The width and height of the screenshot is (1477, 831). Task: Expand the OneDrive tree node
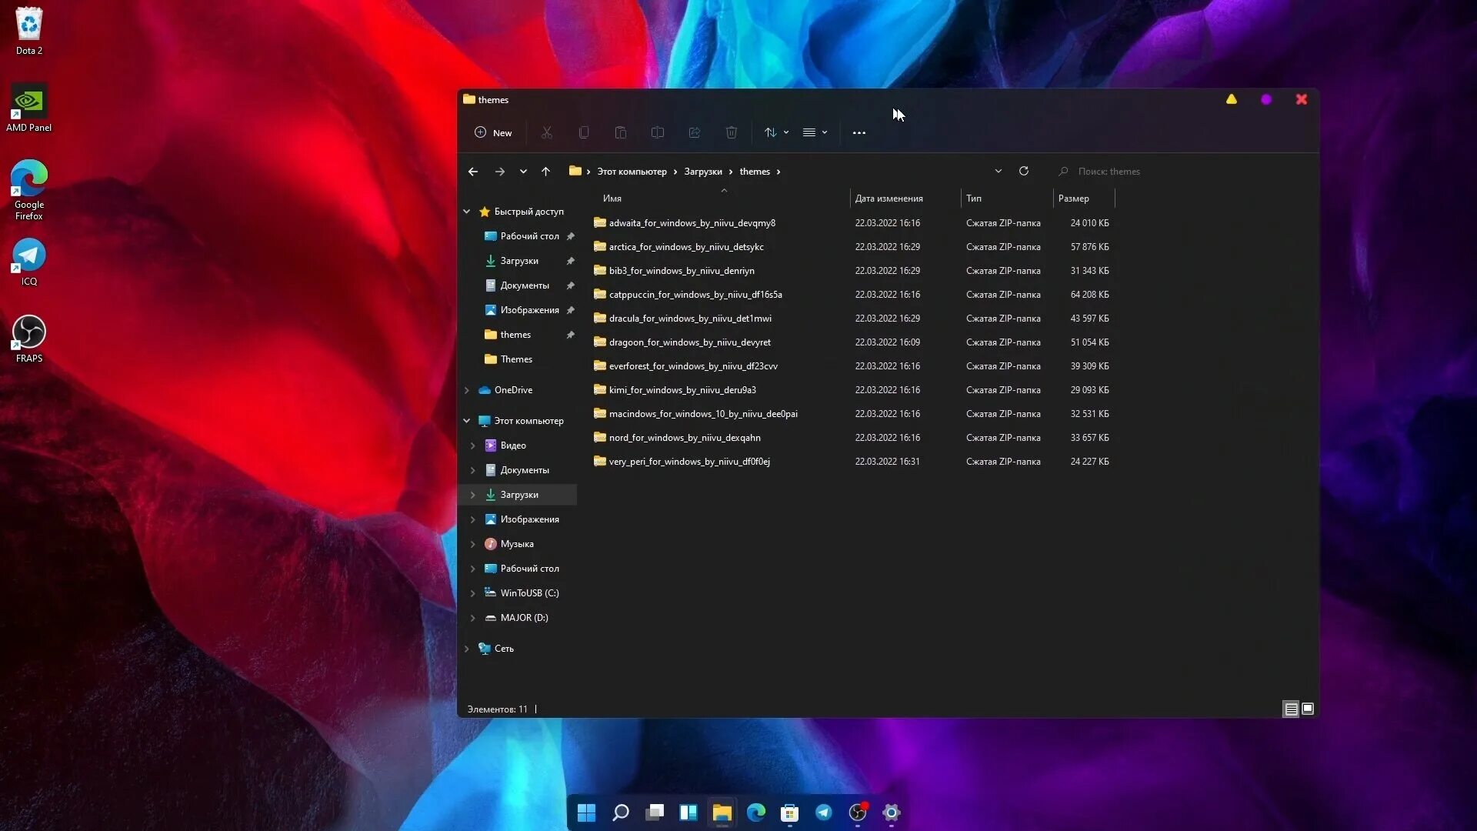pyautogui.click(x=466, y=390)
